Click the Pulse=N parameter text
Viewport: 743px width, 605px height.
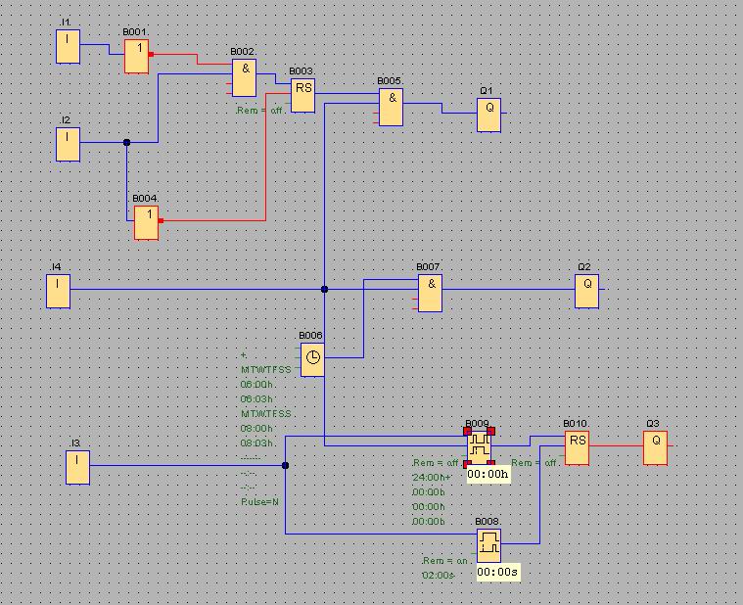coord(259,501)
